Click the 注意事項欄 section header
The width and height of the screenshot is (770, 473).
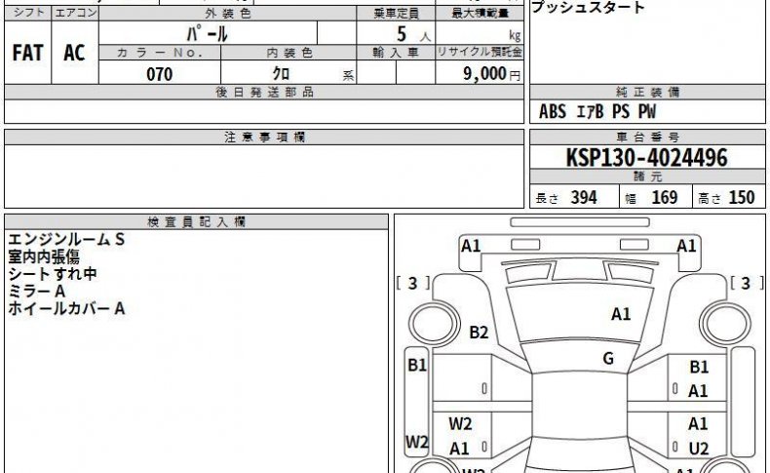click(264, 138)
